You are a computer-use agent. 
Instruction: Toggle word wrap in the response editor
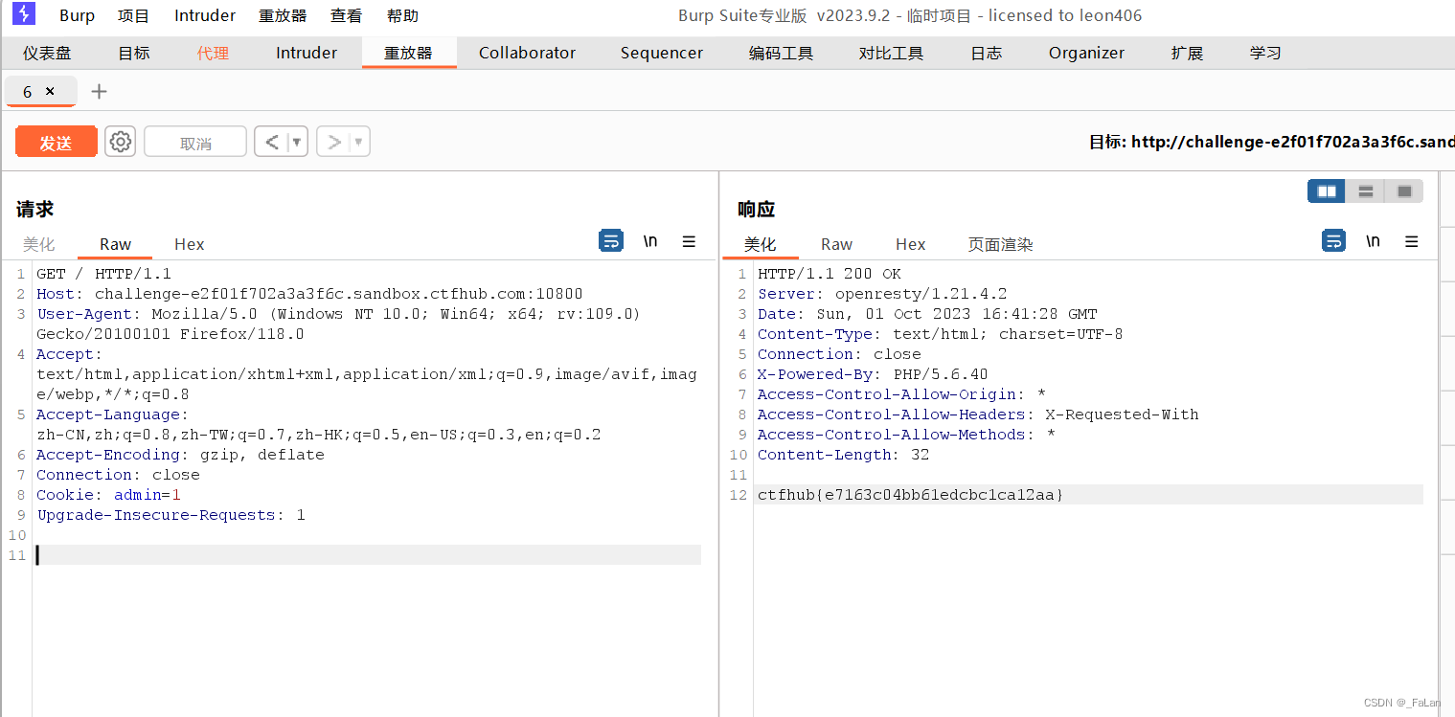click(1333, 240)
